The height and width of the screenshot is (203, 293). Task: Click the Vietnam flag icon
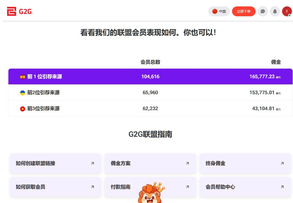[23, 109]
